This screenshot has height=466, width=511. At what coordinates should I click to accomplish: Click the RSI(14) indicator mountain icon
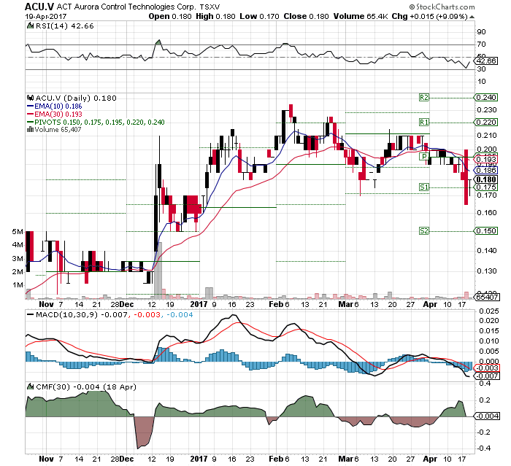pos(31,26)
